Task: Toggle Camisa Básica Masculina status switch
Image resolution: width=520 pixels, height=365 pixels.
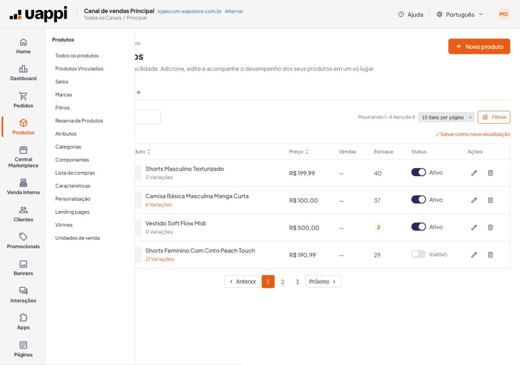Action: (x=418, y=200)
